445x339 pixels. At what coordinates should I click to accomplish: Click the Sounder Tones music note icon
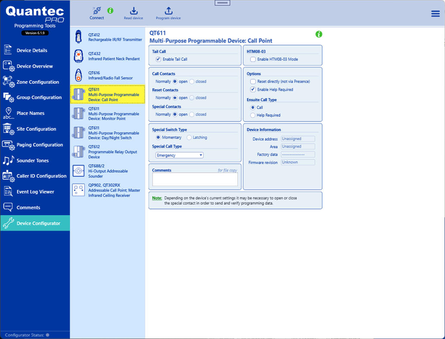(x=8, y=160)
